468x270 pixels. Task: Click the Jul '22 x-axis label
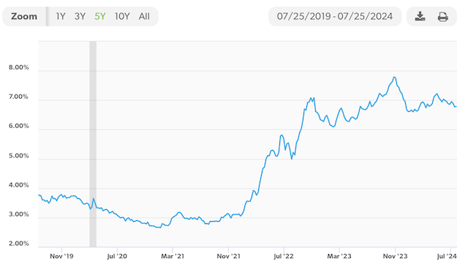click(x=284, y=256)
